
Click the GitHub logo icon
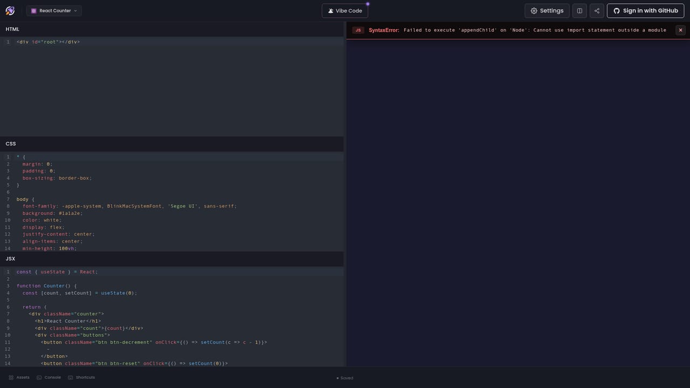(617, 11)
